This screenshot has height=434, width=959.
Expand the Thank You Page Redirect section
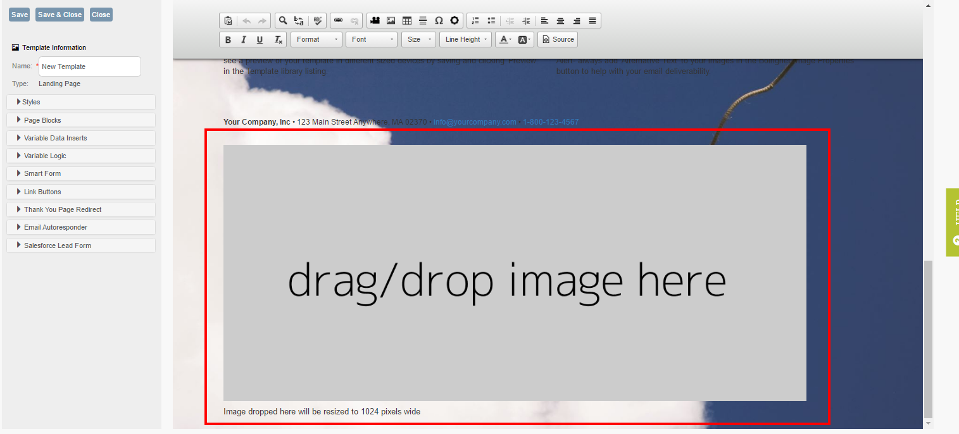click(x=81, y=209)
